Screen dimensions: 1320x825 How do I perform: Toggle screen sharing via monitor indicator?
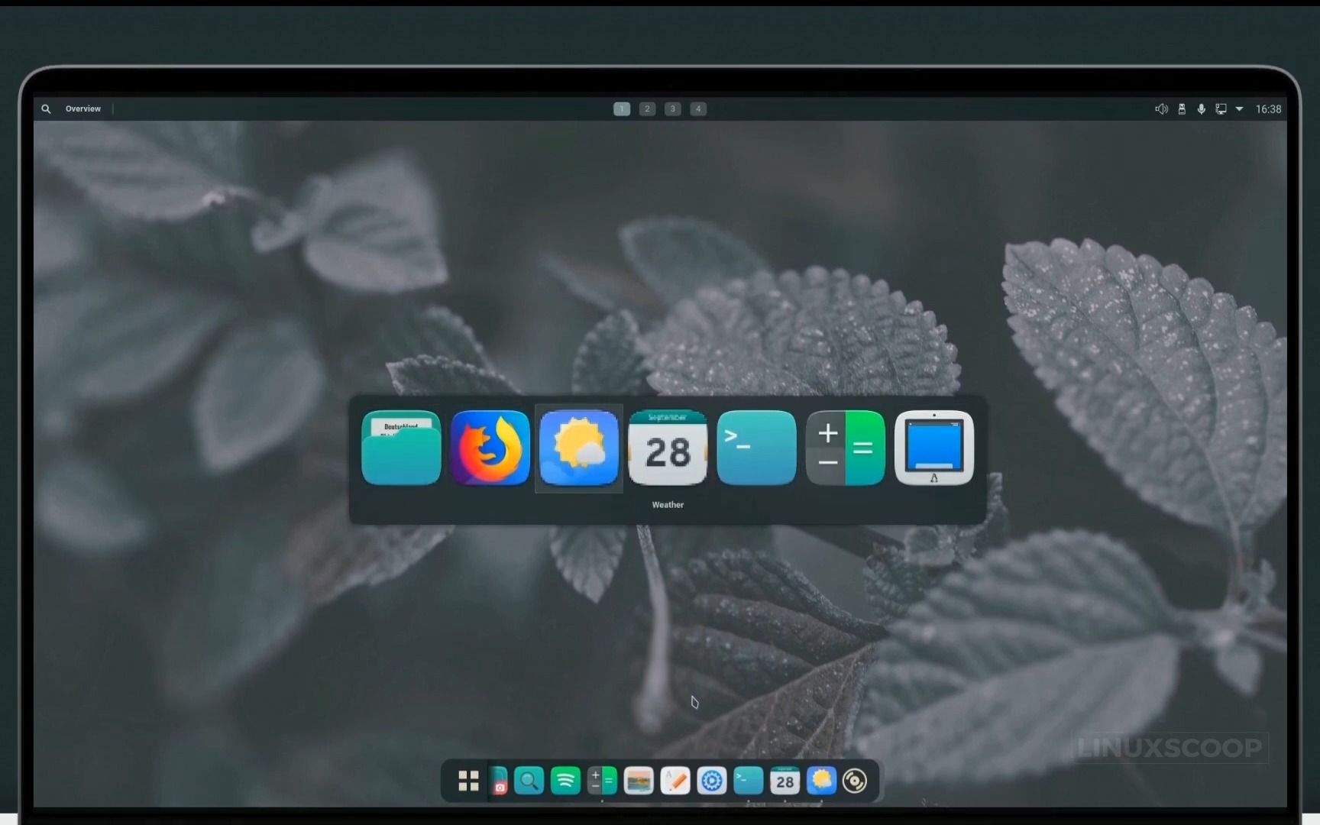coord(1221,108)
